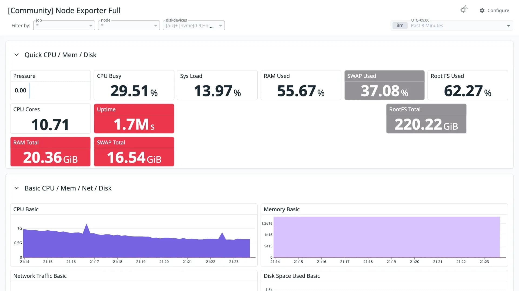Click the SWAP Total 16.54 GiB panel
519x291 pixels.
point(134,152)
